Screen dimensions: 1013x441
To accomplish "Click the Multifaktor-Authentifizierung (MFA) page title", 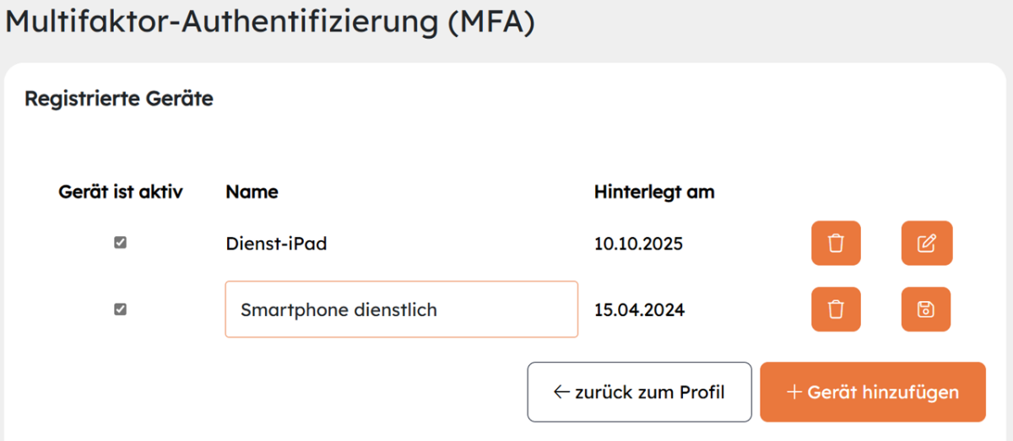I will pos(270,21).
